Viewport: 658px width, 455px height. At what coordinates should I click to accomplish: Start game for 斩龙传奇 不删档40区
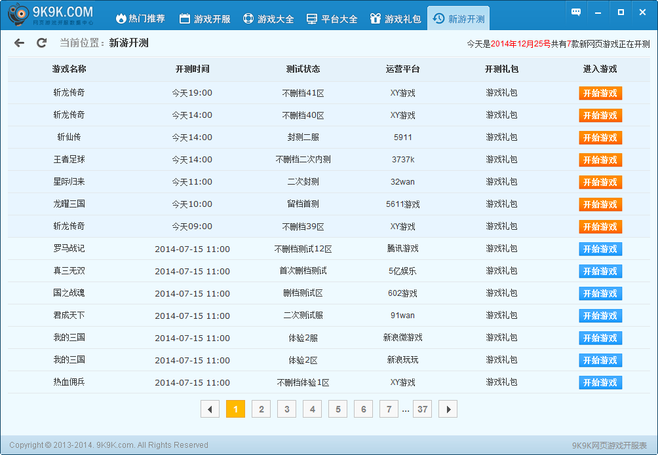pyautogui.click(x=600, y=115)
